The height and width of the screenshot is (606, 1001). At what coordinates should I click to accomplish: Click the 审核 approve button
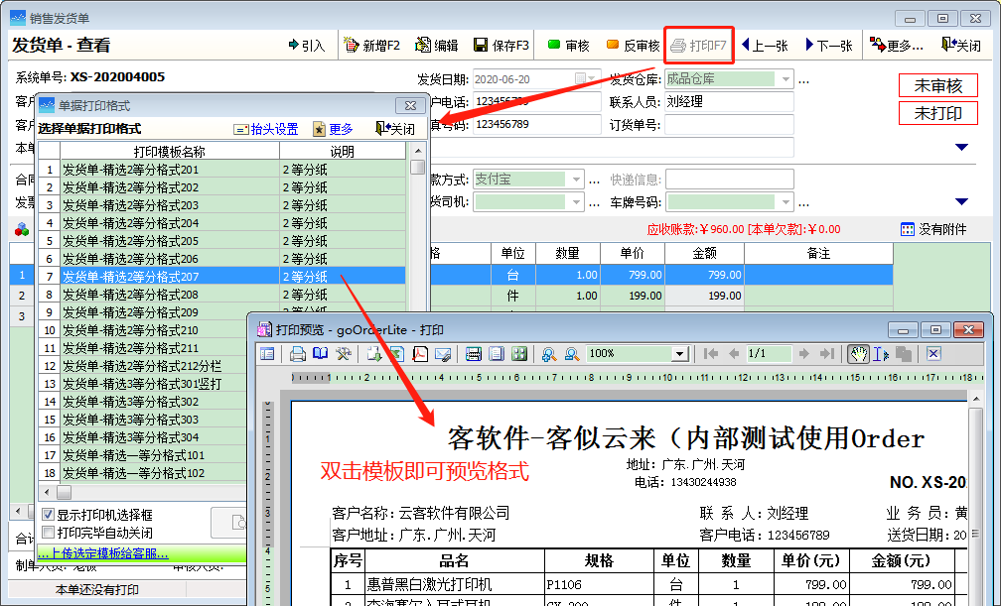pyautogui.click(x=568, y=46)
